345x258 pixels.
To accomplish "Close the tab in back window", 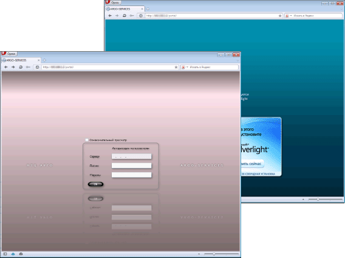I will 142,9.
